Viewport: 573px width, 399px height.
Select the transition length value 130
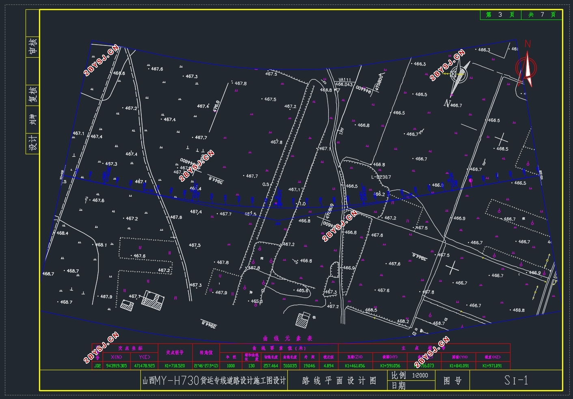coord(251,366)
